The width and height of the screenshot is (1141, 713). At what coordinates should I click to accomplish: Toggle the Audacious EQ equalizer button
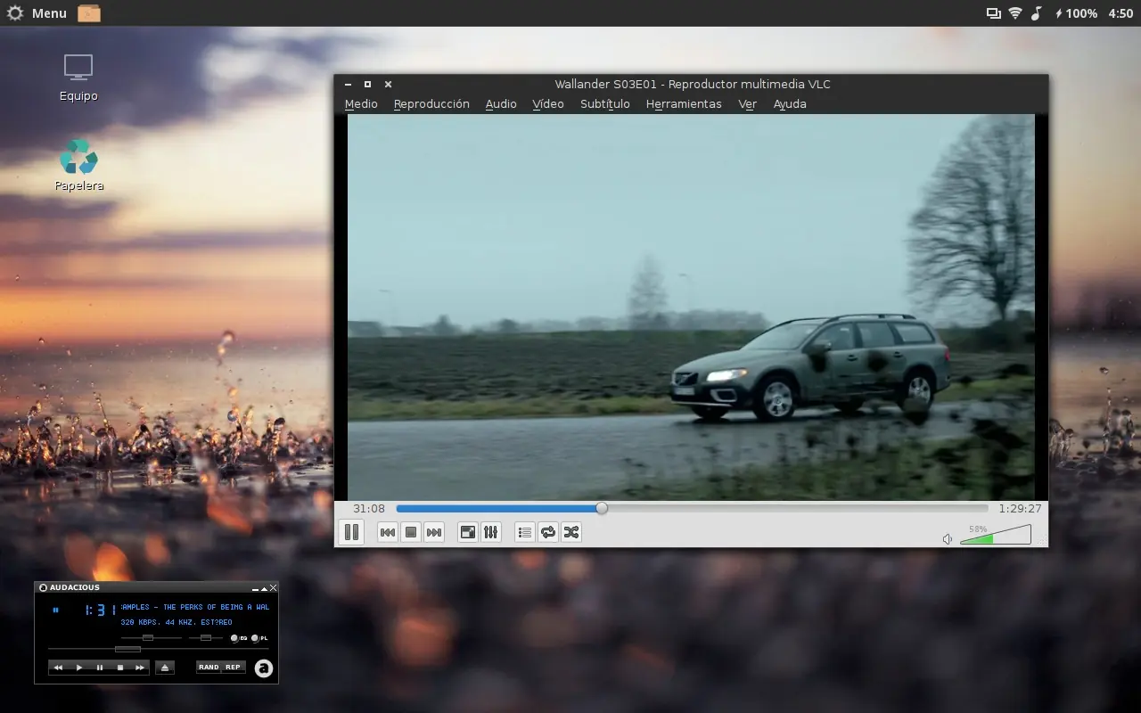(239, 638)
